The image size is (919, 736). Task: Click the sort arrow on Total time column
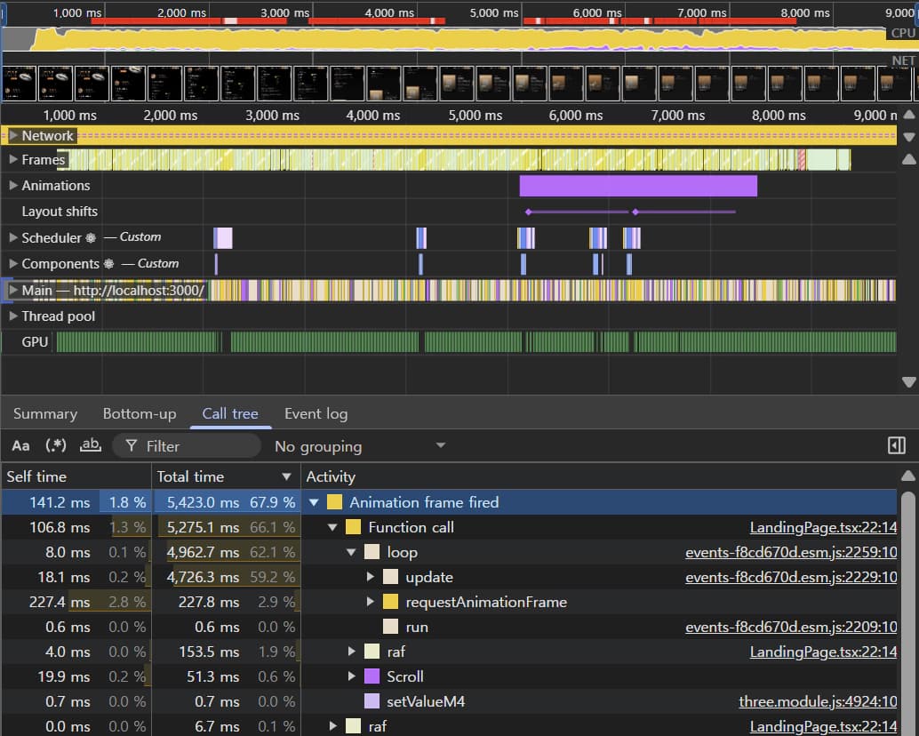click(x=286, y=477)
